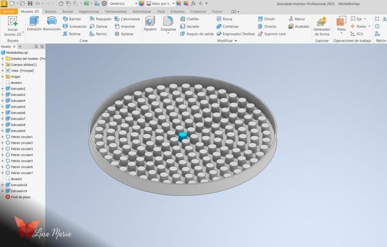Switch to the Anotar tab

(68, 12)
